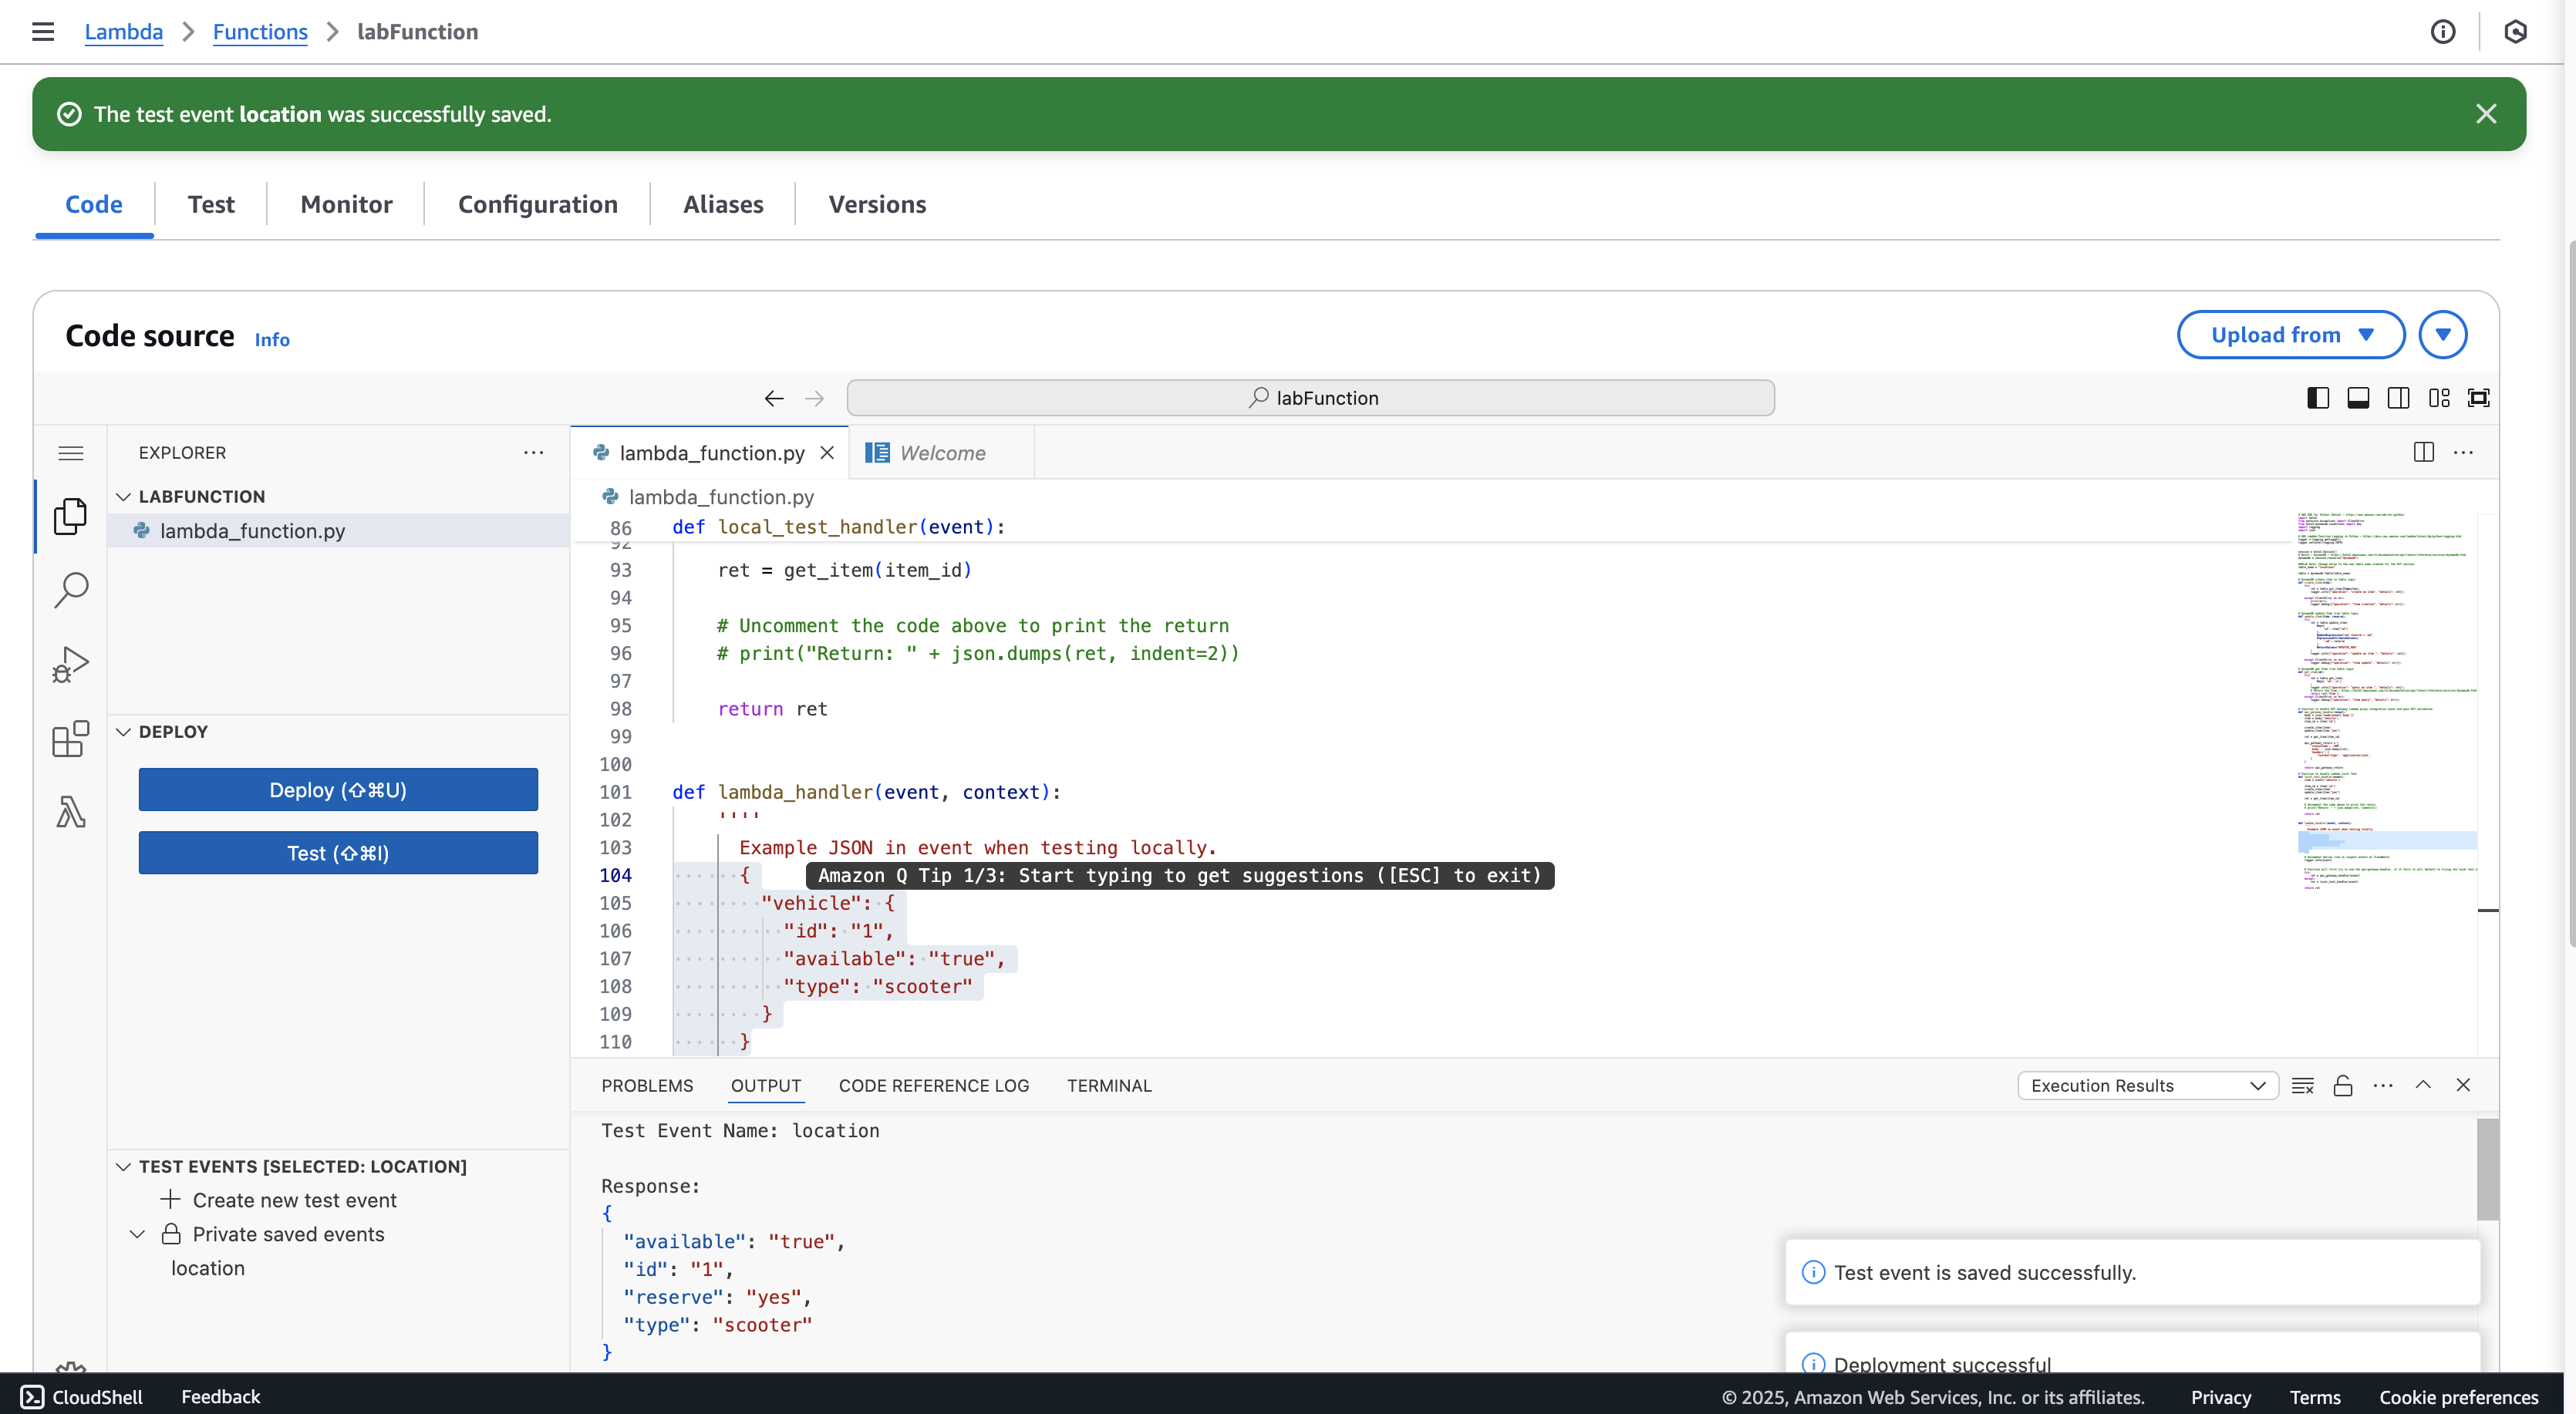Toggle the primary side bar layout icon
This screenshot has height=1414, width=2576.
(x=2318, y=398)
